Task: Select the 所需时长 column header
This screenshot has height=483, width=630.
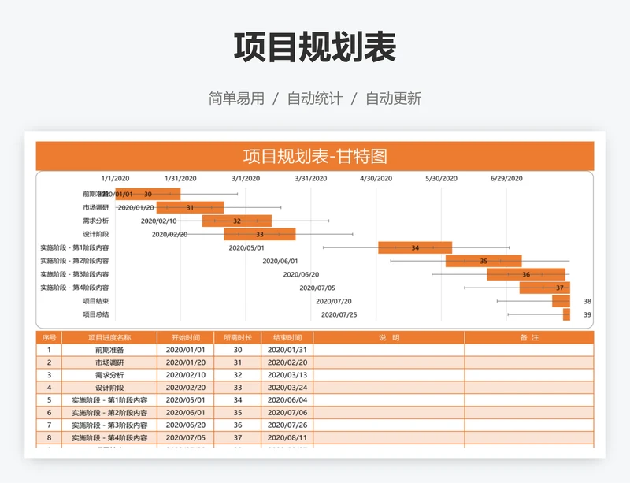Action: click(238, 337)
